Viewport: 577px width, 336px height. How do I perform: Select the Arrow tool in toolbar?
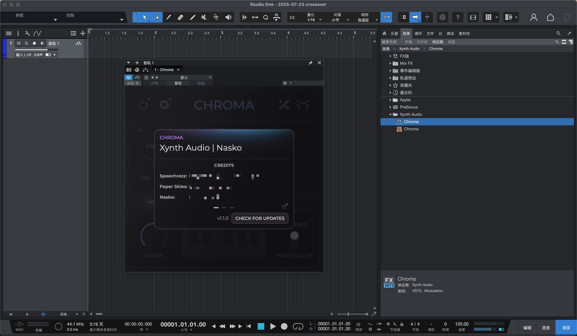coord(145,17)
